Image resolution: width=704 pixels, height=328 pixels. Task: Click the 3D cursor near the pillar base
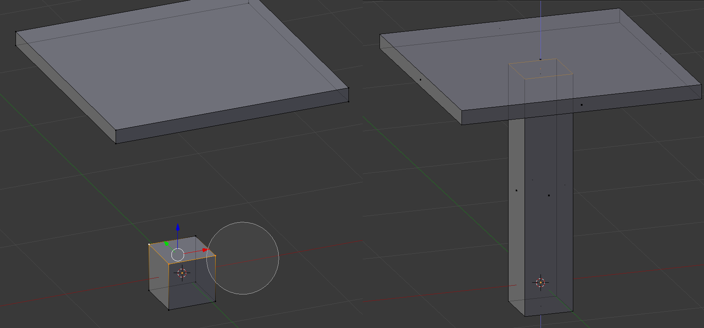[541, 282]
